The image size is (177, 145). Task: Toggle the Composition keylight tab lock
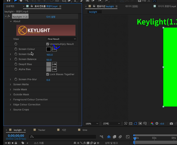(94, 6)
